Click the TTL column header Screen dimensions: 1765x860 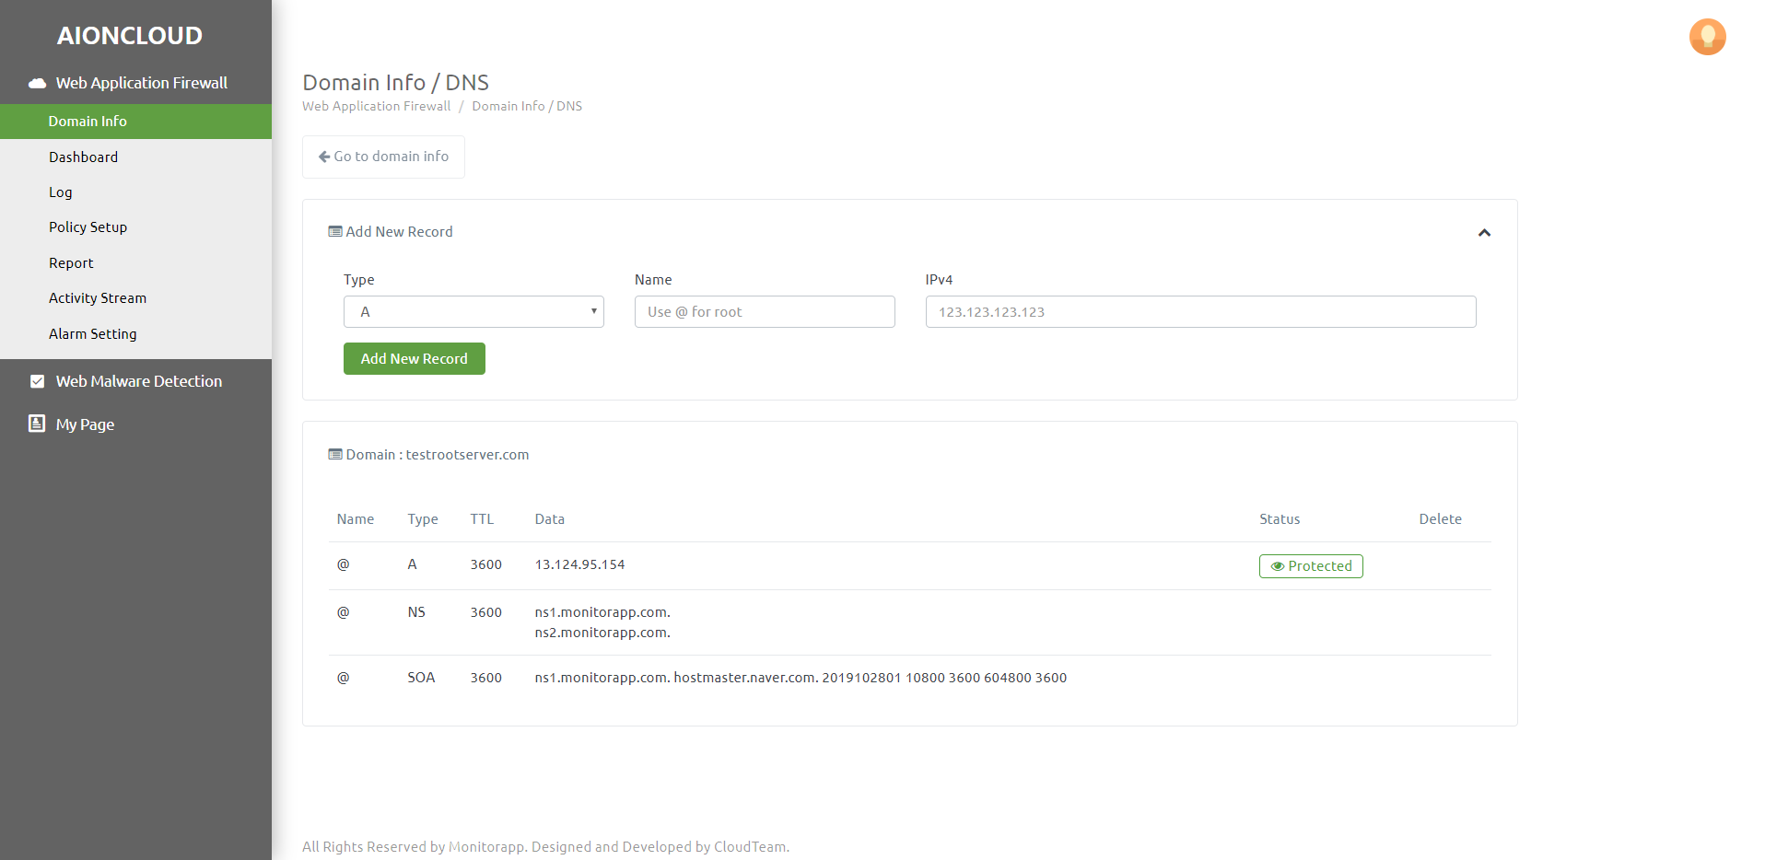(x=482, y=519)
